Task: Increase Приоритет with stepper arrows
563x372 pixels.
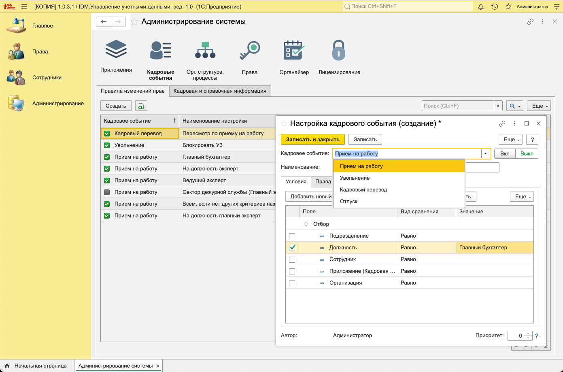Action: tap(528, 334)
